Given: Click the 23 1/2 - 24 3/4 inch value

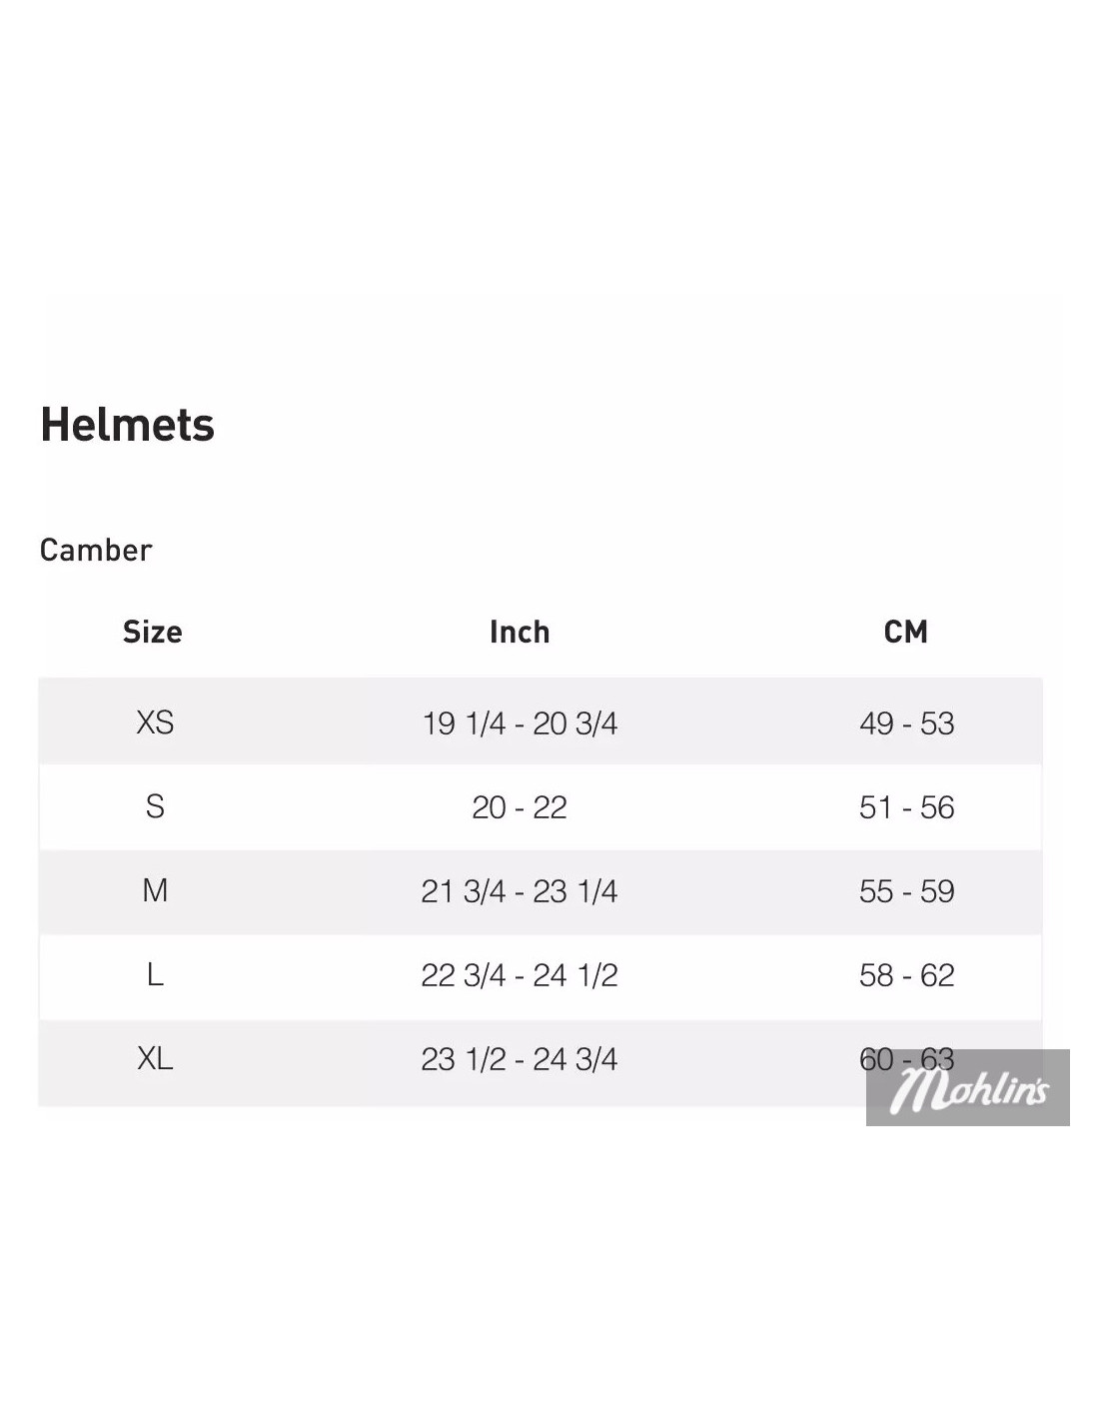Looking at the screenshot, I should click(520, 1058).
